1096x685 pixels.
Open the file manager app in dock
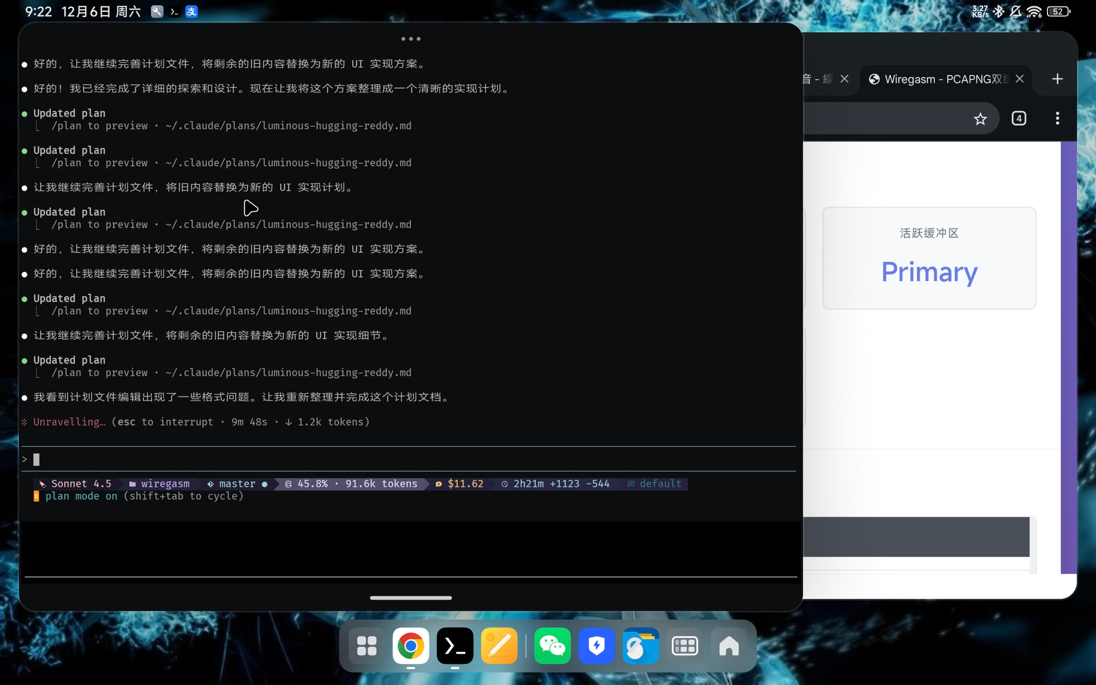point(640,646)
